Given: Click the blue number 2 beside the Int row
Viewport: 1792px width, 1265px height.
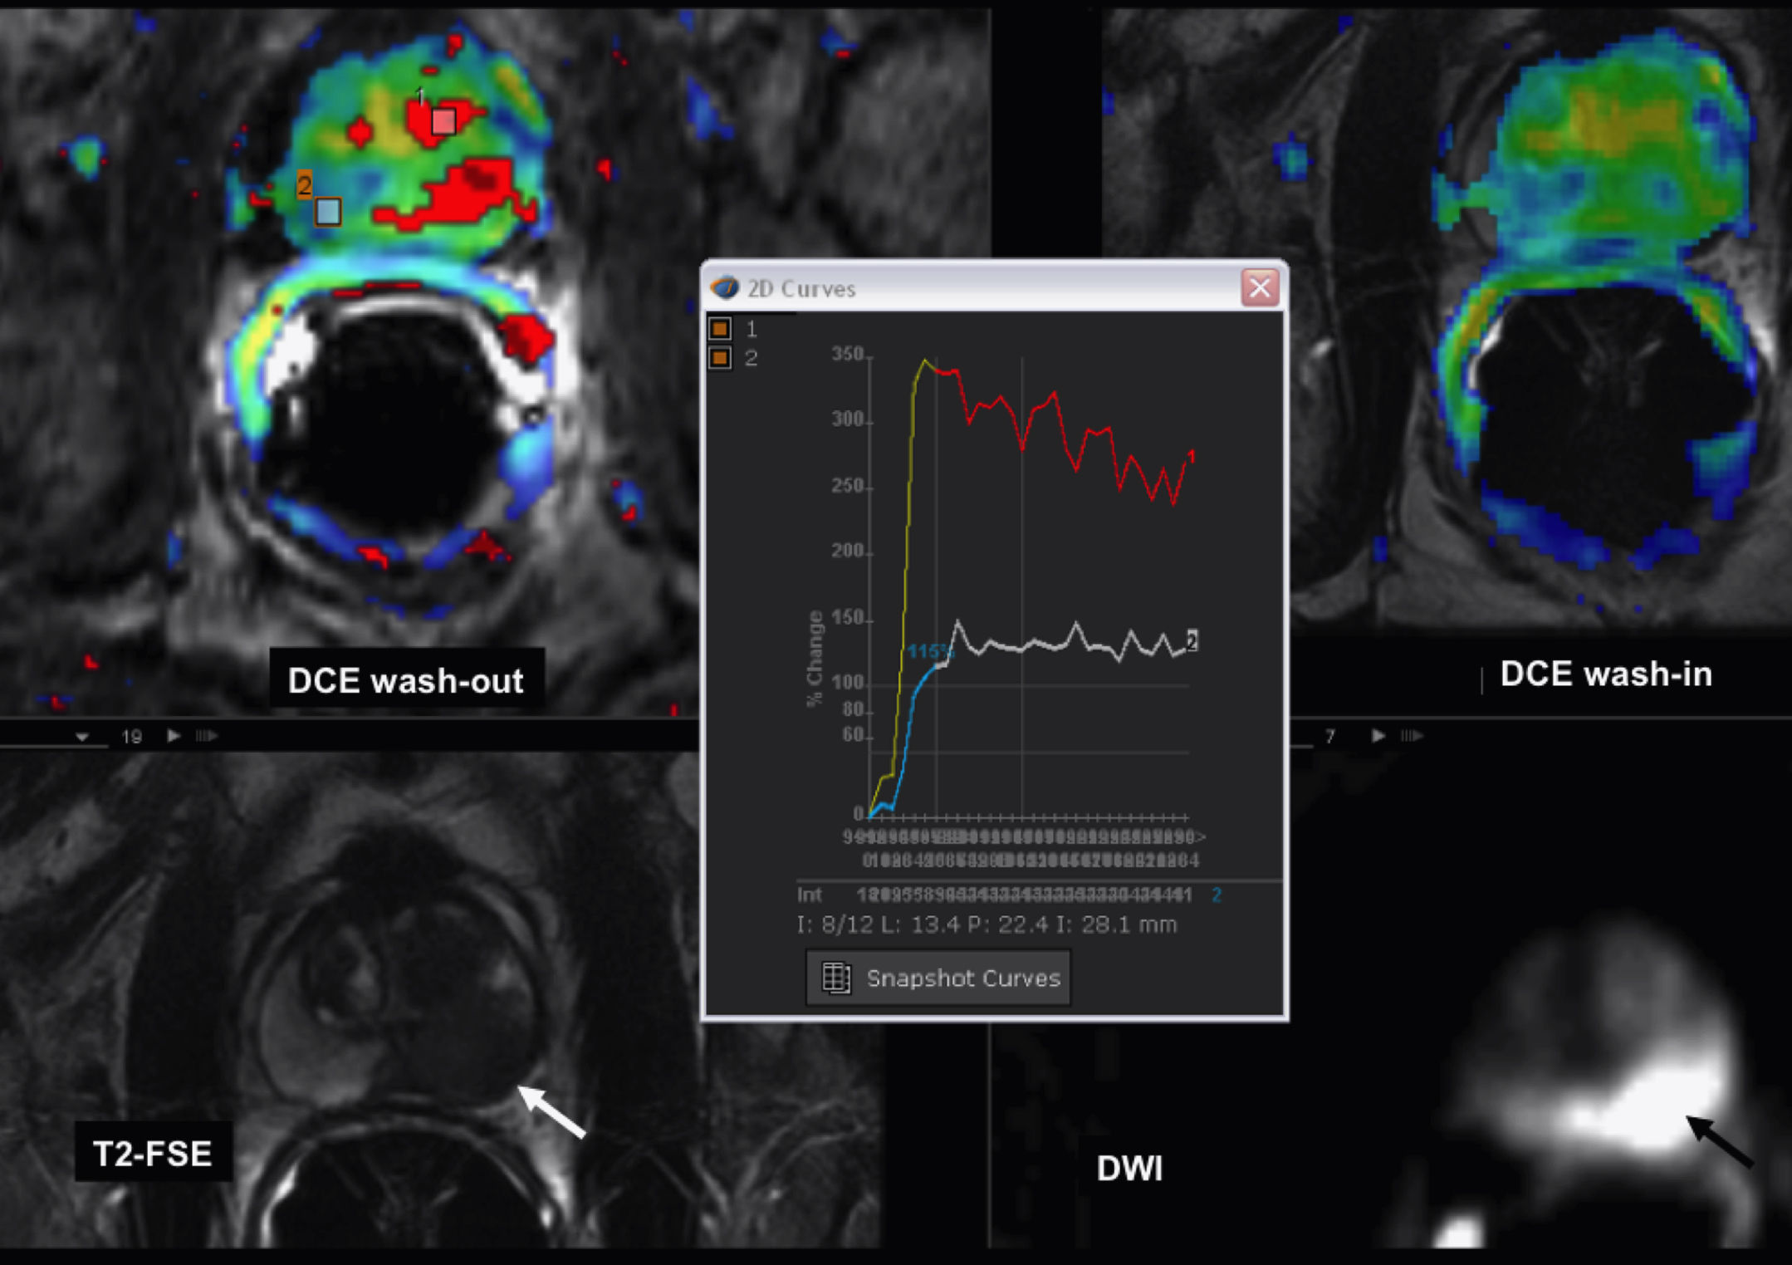Looking at the screenshot, I should click(x=1217, y=895).
